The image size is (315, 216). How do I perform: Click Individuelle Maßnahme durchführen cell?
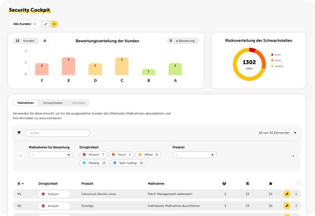174,206
